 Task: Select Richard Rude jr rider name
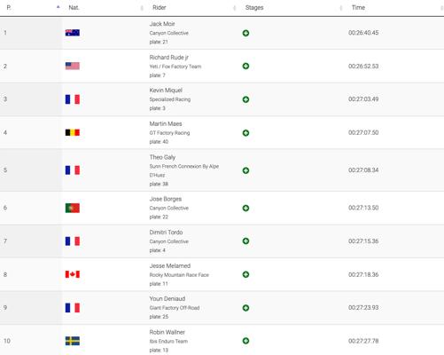pyautogui.click(x=169, y=58)
